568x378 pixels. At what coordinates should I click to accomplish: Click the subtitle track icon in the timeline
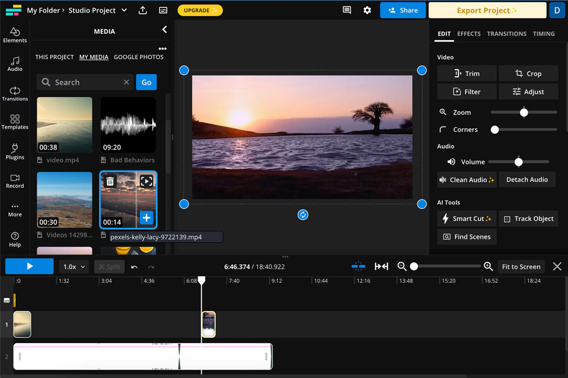tap(7, 300)
